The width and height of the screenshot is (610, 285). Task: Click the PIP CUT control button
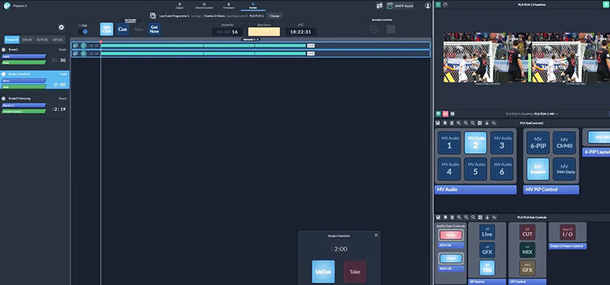(527, 232)
